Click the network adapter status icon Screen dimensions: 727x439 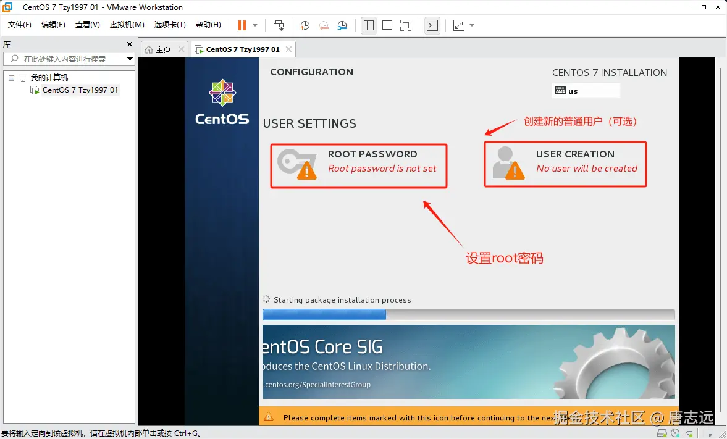click(688, 433)
